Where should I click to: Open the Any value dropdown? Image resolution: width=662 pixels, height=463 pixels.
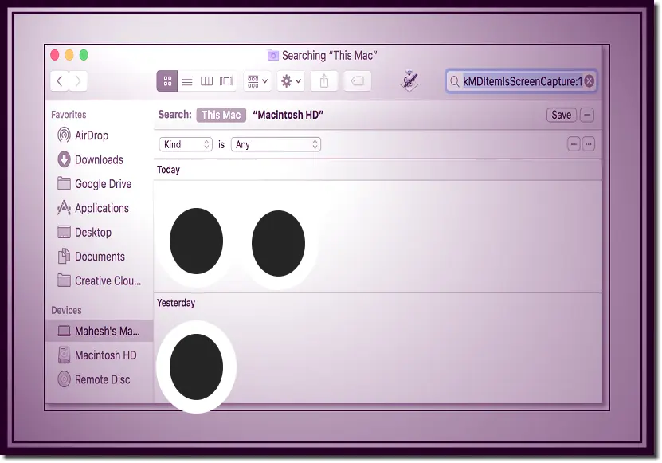[x=276, y=144]
